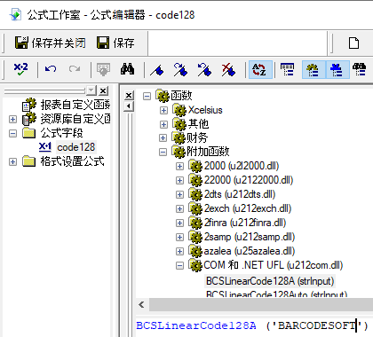The image size is (373, 337).
Task: Click the Save and Close (保存并关闭) button
Action: click(51, 43)
